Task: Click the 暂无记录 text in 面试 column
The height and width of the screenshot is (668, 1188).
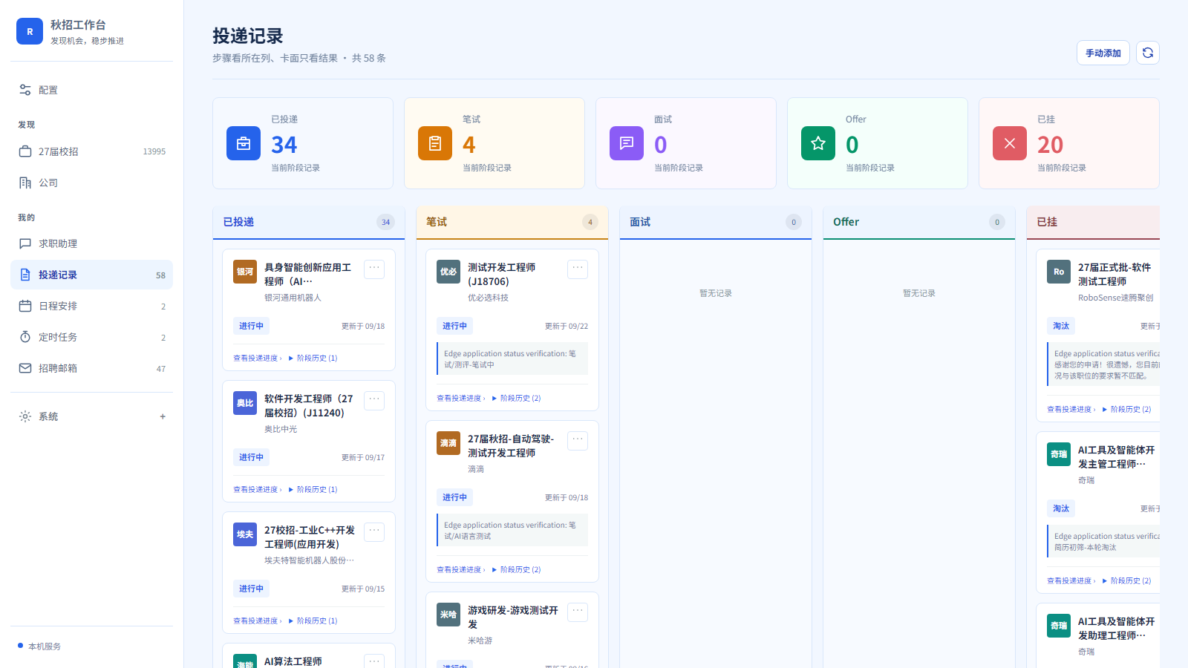Action: tap(716, 293)
